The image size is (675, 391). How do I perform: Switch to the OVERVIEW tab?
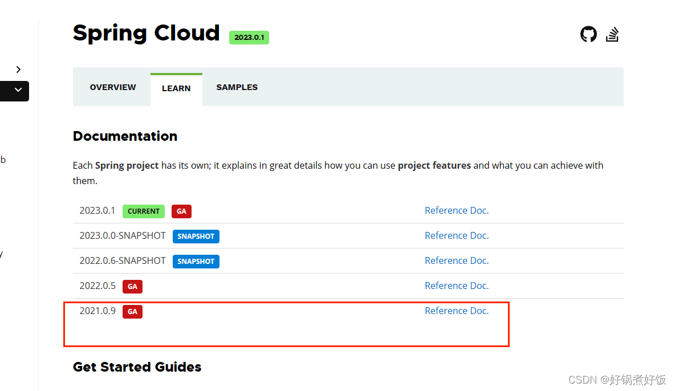point(112,87)
